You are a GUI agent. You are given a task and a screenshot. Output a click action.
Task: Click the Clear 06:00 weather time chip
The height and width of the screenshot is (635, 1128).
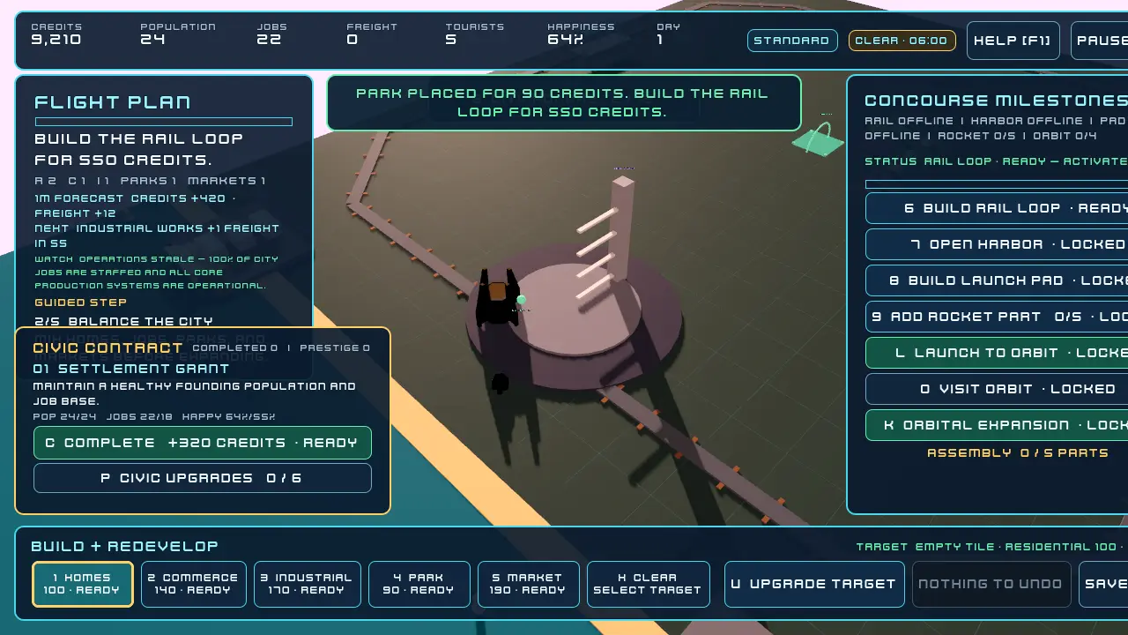902,41
